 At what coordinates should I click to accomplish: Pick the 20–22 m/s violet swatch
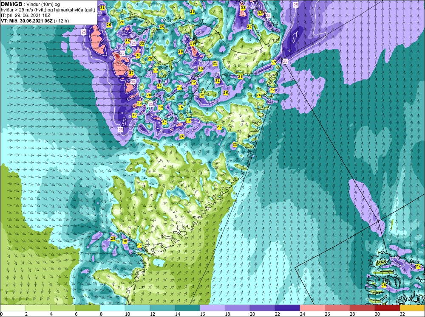262,308
